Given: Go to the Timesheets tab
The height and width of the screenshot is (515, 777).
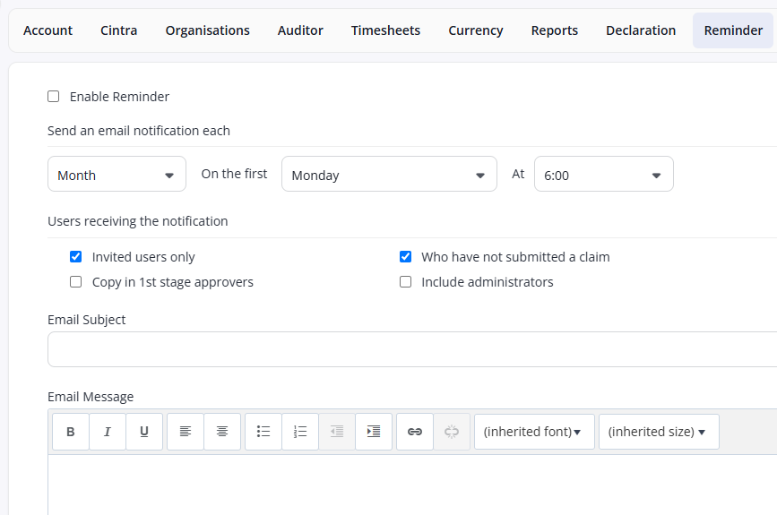Looking at the screenshot, I should (385, 30).
